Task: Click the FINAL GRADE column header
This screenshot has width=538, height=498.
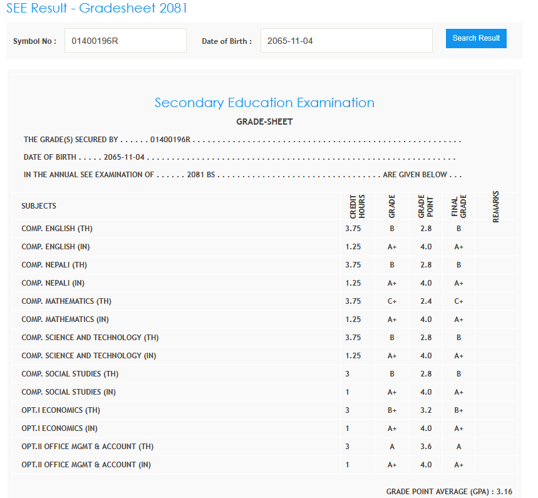Action: point(459,206)
